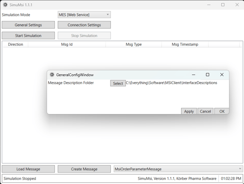Maximize the SimuMsi main window
The image size is (244, 184).
(x=223, y=5)
